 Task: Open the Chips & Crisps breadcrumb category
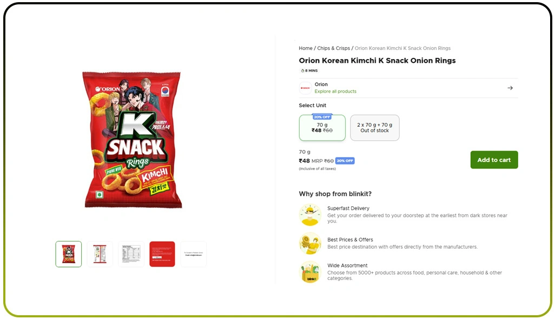[x=333, y=48]
